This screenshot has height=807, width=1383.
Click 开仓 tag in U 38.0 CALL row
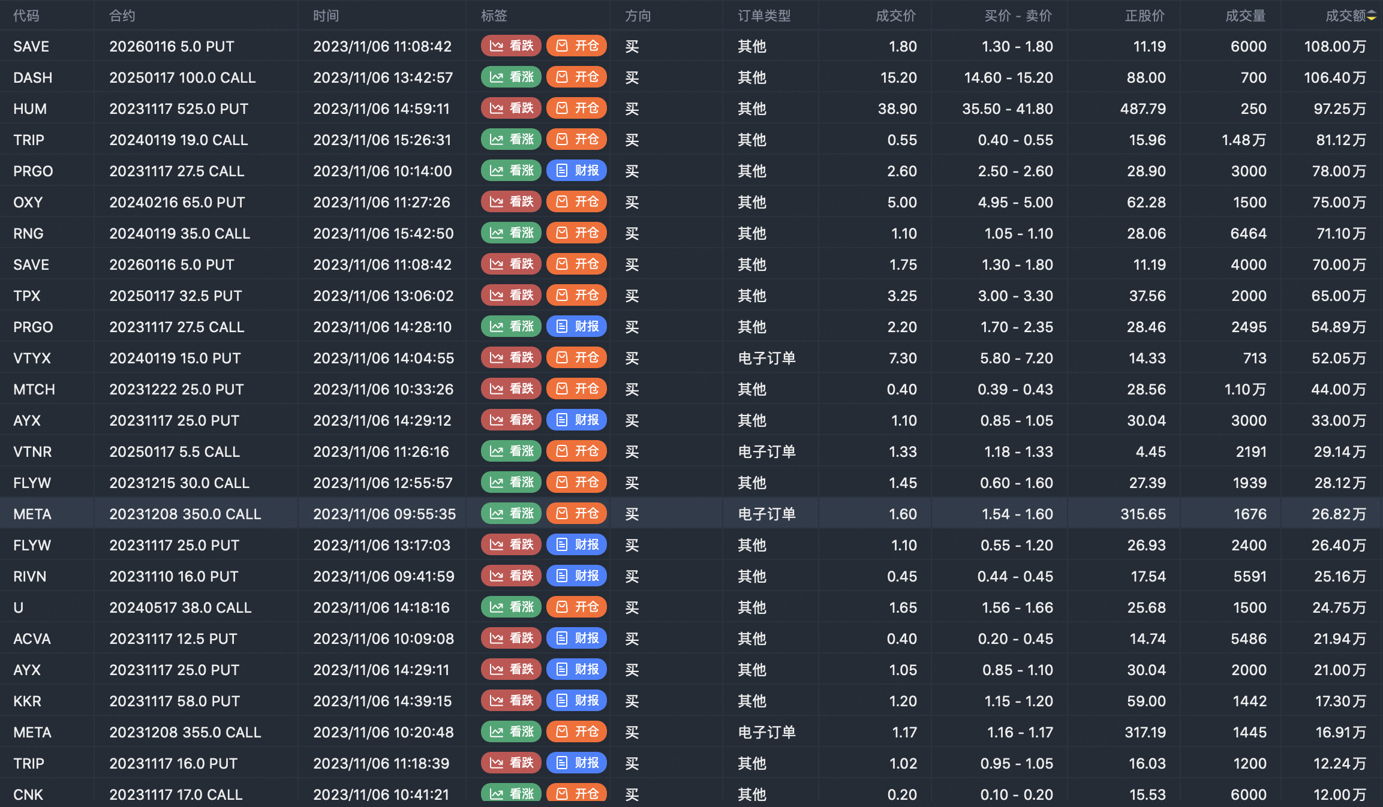pos(576,607)
